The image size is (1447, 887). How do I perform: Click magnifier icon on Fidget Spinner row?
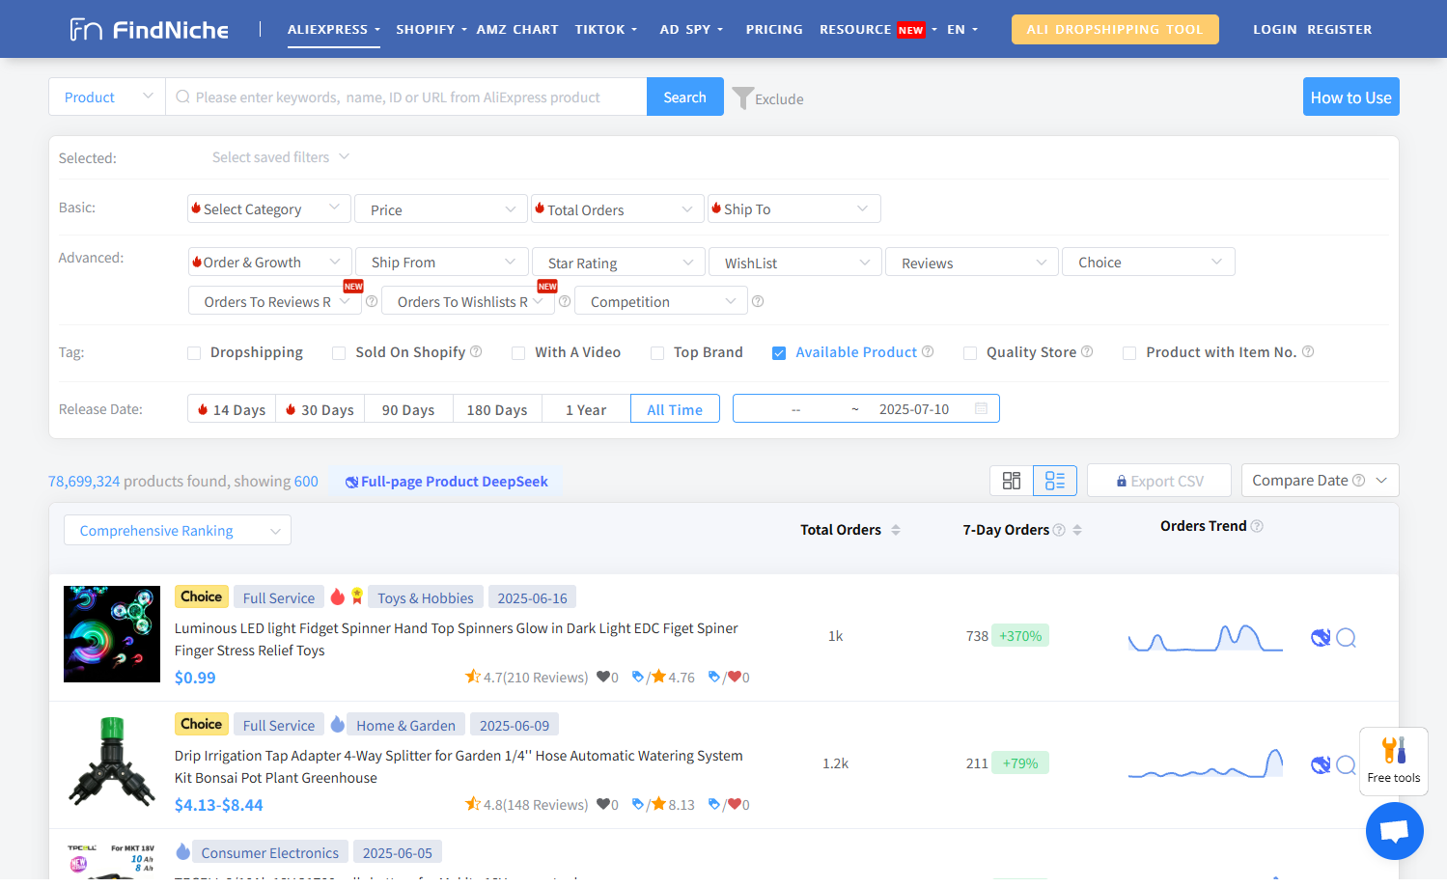pyautogui.click(x=1347, y=637)
